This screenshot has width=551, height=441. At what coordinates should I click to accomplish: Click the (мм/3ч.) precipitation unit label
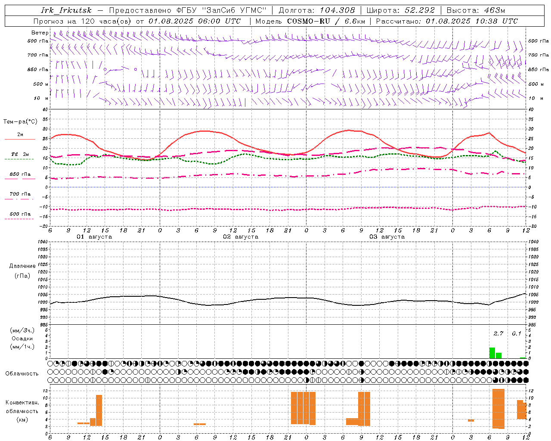tap(22, 330)
